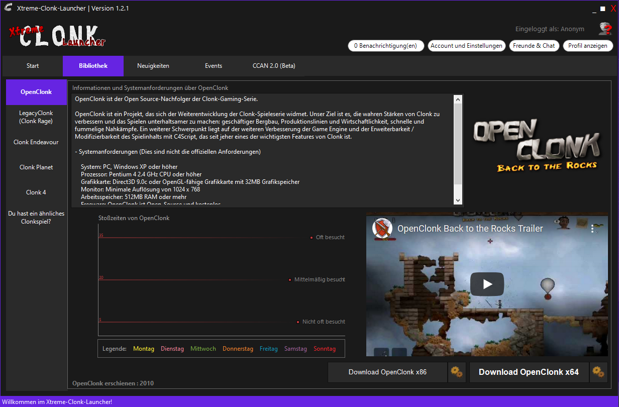Screen dimensions: 619x407
Task: Click the anonymous user avatar icon
Action: click(x=604, y=29)
